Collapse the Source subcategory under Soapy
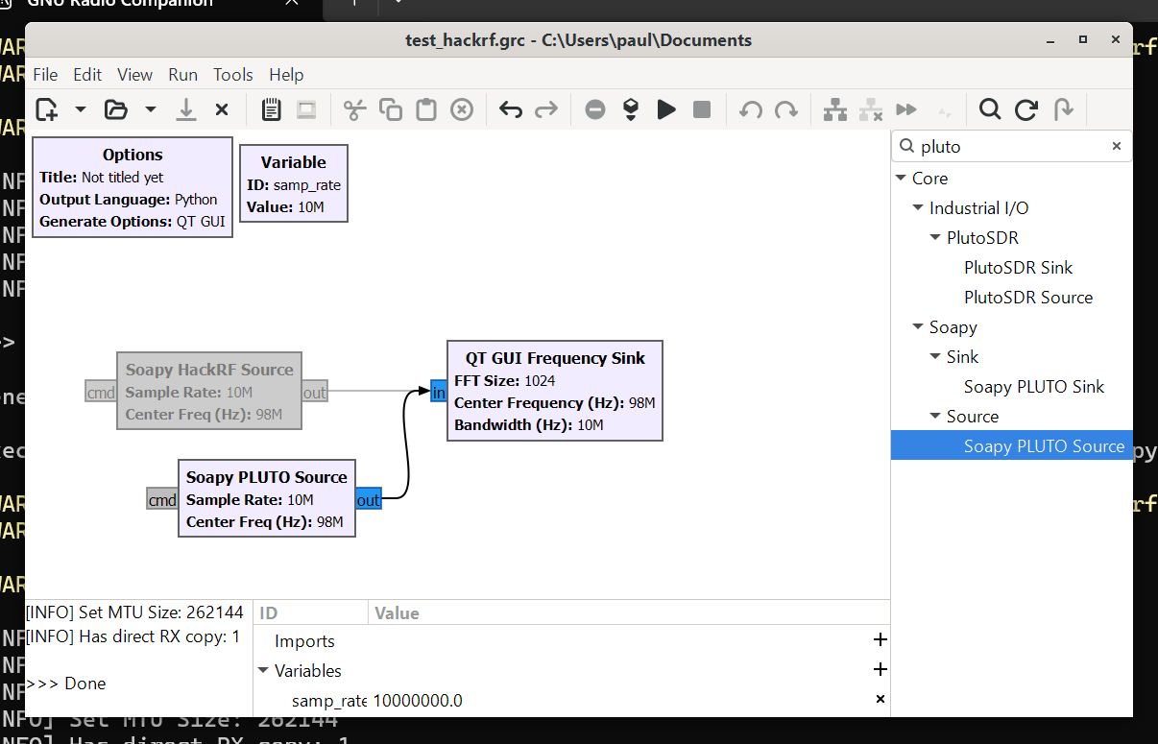The height and width of the screenshot is (744, 1158). (x=935, y=416)
